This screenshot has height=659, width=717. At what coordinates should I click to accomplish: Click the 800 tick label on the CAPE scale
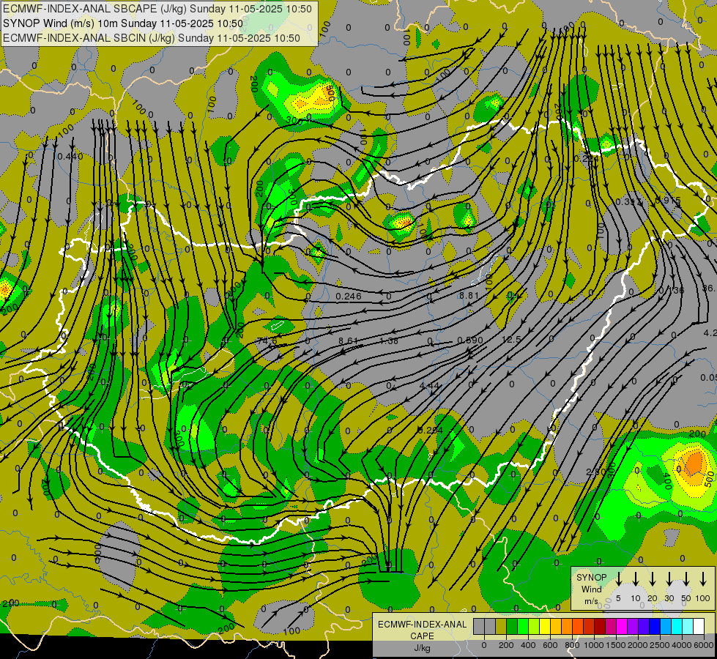(x=572, y=645)
